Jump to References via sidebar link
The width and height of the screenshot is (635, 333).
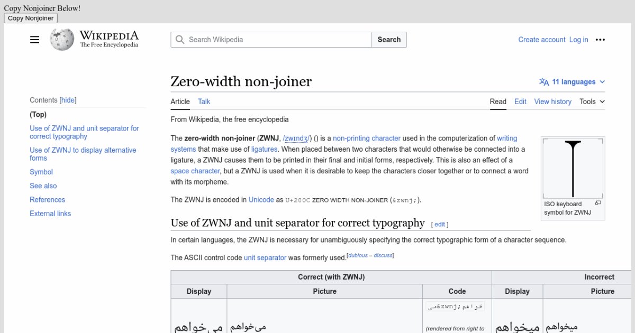click(47, 199)
